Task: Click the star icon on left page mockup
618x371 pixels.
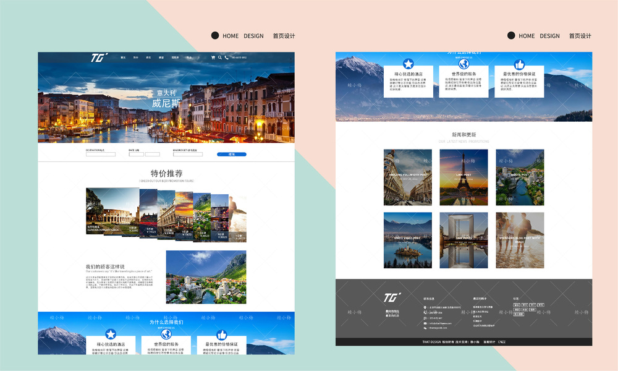Action: 111,335
